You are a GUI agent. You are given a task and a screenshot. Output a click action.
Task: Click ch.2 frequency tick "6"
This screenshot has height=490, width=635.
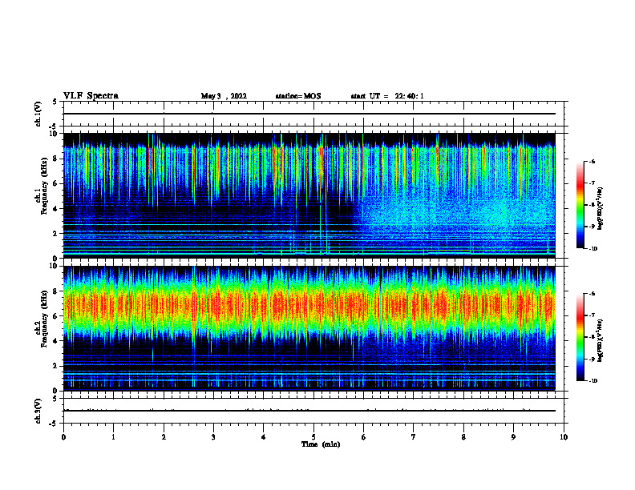tap(56, 316)
